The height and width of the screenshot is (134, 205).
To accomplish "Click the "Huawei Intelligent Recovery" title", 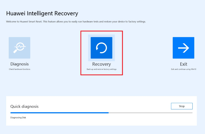I will pyautogui.click(x=42, y=13).
